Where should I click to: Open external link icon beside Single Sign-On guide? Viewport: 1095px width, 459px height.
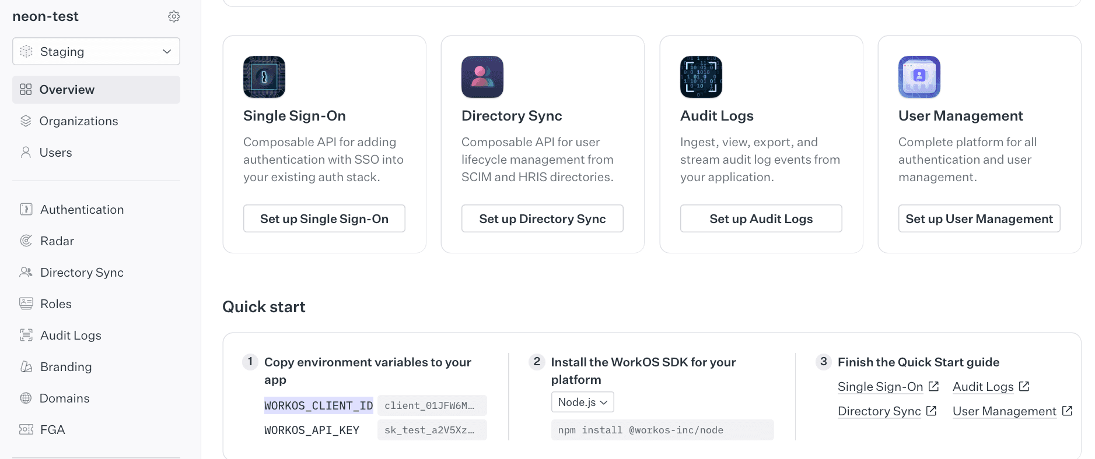[933, 386]
